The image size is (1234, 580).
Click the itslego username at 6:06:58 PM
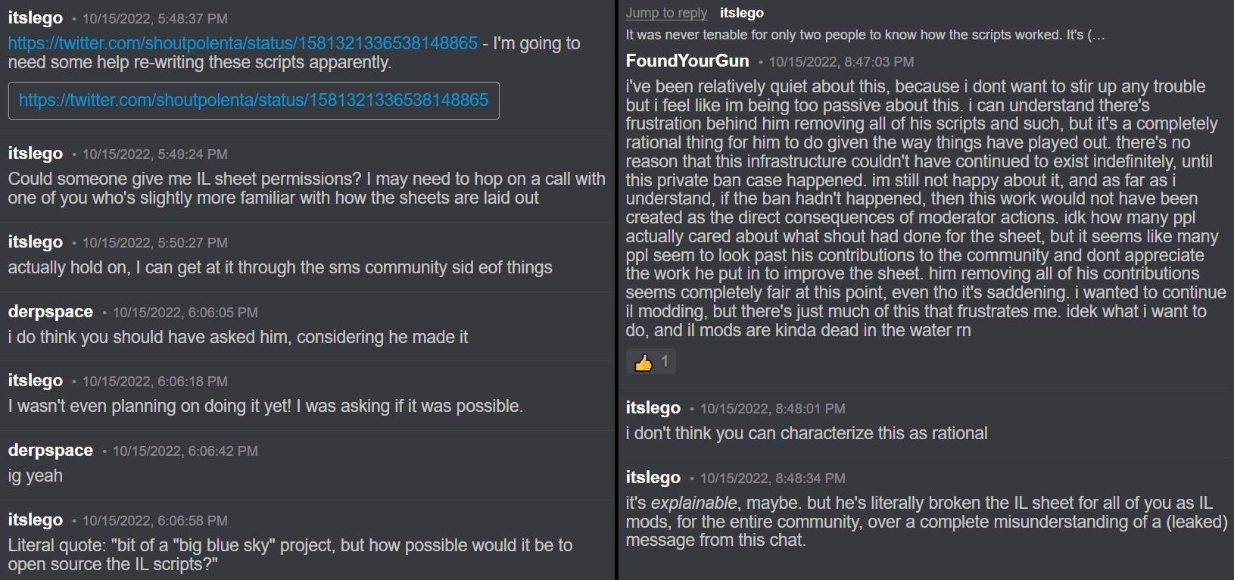[36, 520]
